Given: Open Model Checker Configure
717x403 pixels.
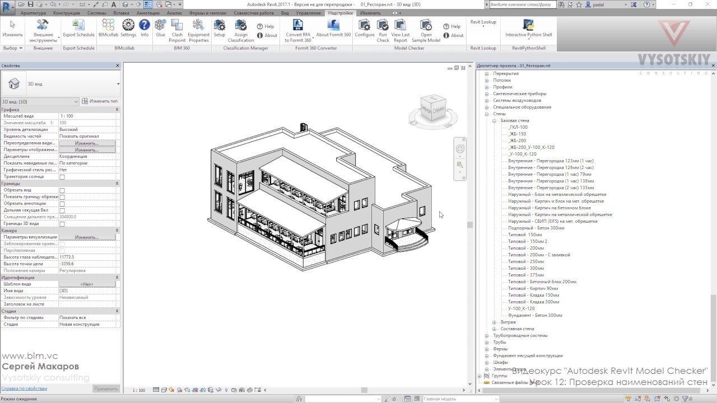Looking at the screenshot, I should [365, 29].
